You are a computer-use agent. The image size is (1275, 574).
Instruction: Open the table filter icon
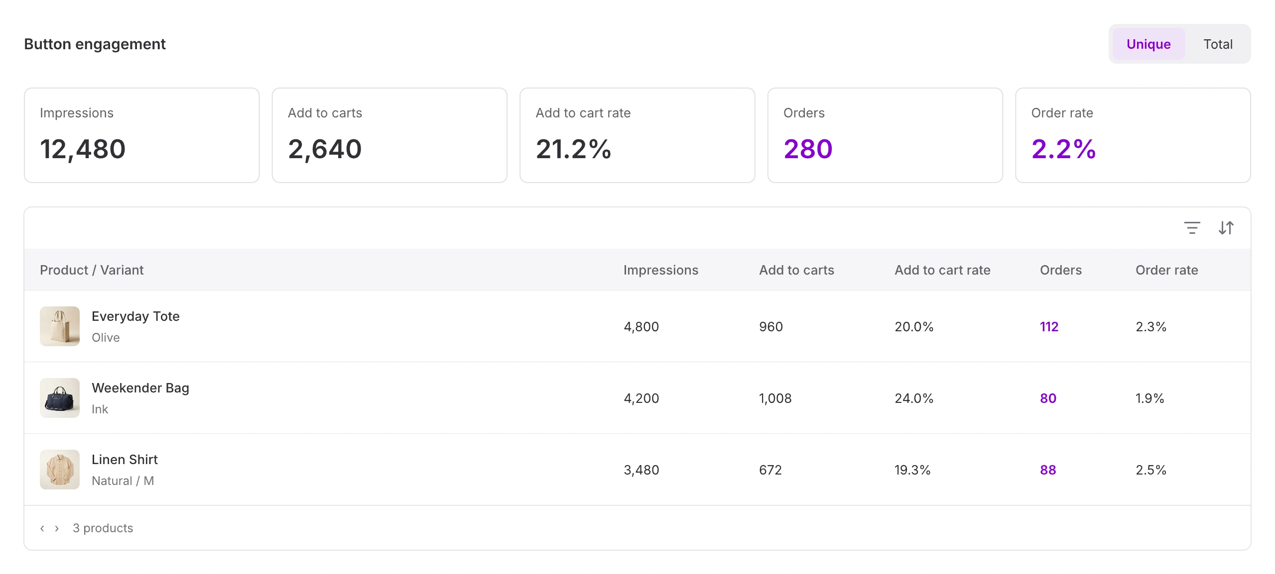(1192, 228)
